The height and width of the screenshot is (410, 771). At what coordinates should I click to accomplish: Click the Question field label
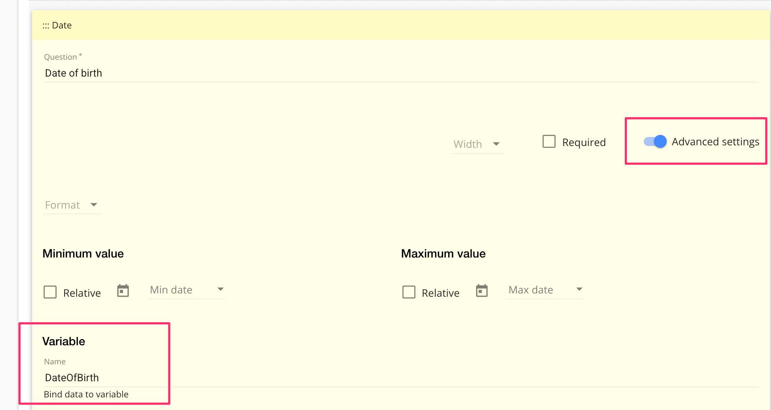click(x=61, y=57)
